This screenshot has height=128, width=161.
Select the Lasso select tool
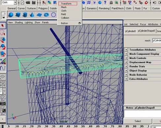tap(3, 32)
